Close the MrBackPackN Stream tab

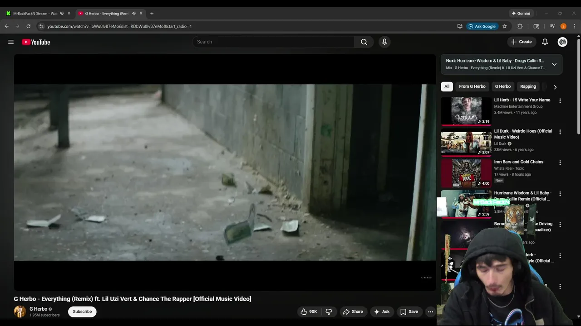(x=69, y=13)
